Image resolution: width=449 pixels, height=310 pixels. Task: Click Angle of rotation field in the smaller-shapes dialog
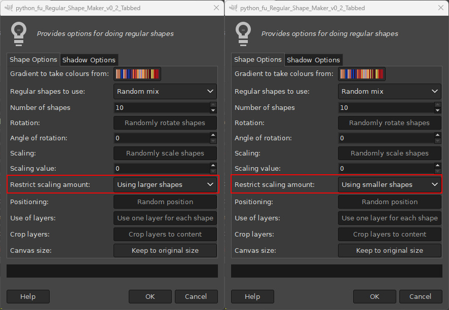(x=386, y=138)
